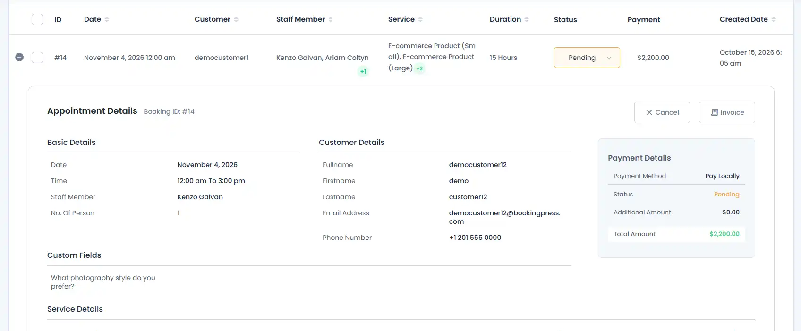The image size is (801, 331).
Task: Sort by Service column arrows
Action: tap(420, 19)
